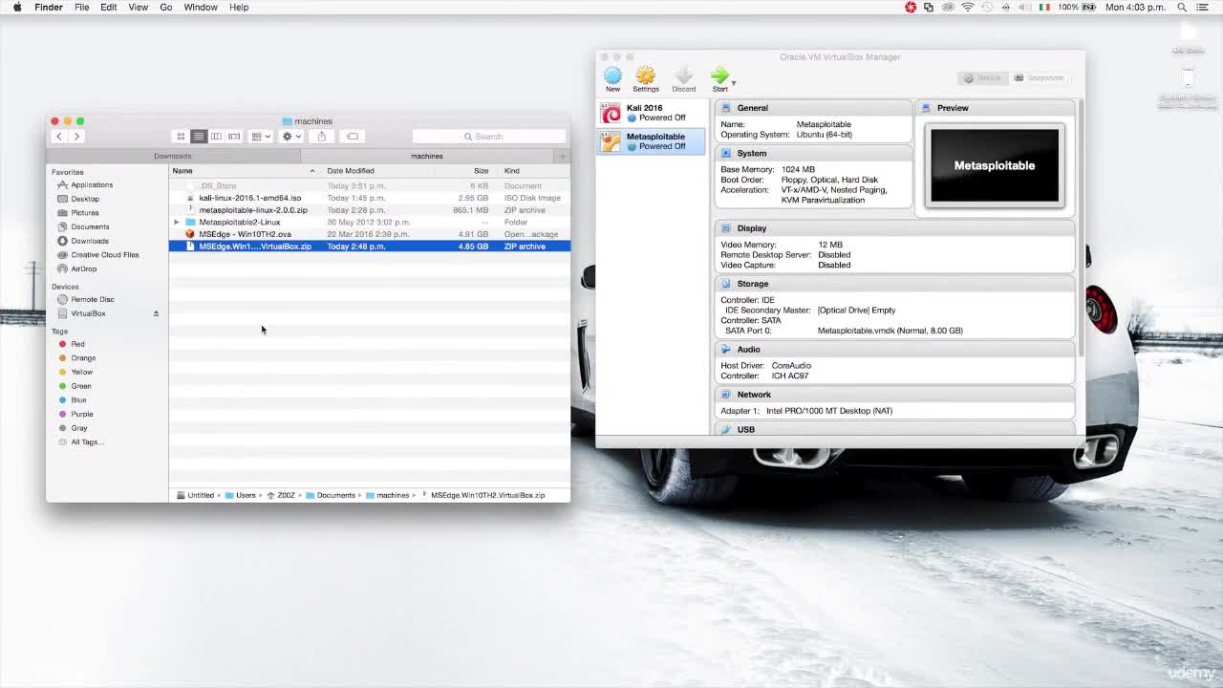Add a new Finder tab

pyautogui.click(x=562, y=156)
